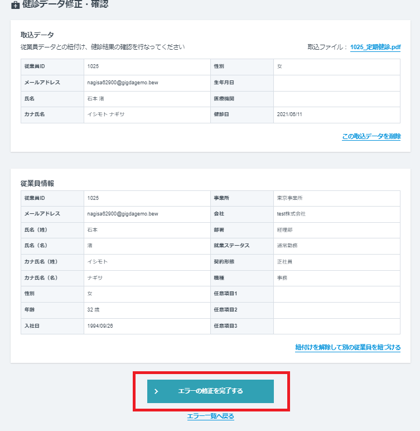Click the 取込ファイル： label text
The height and width of the screenshot is (431, 420).
[327, 47]
